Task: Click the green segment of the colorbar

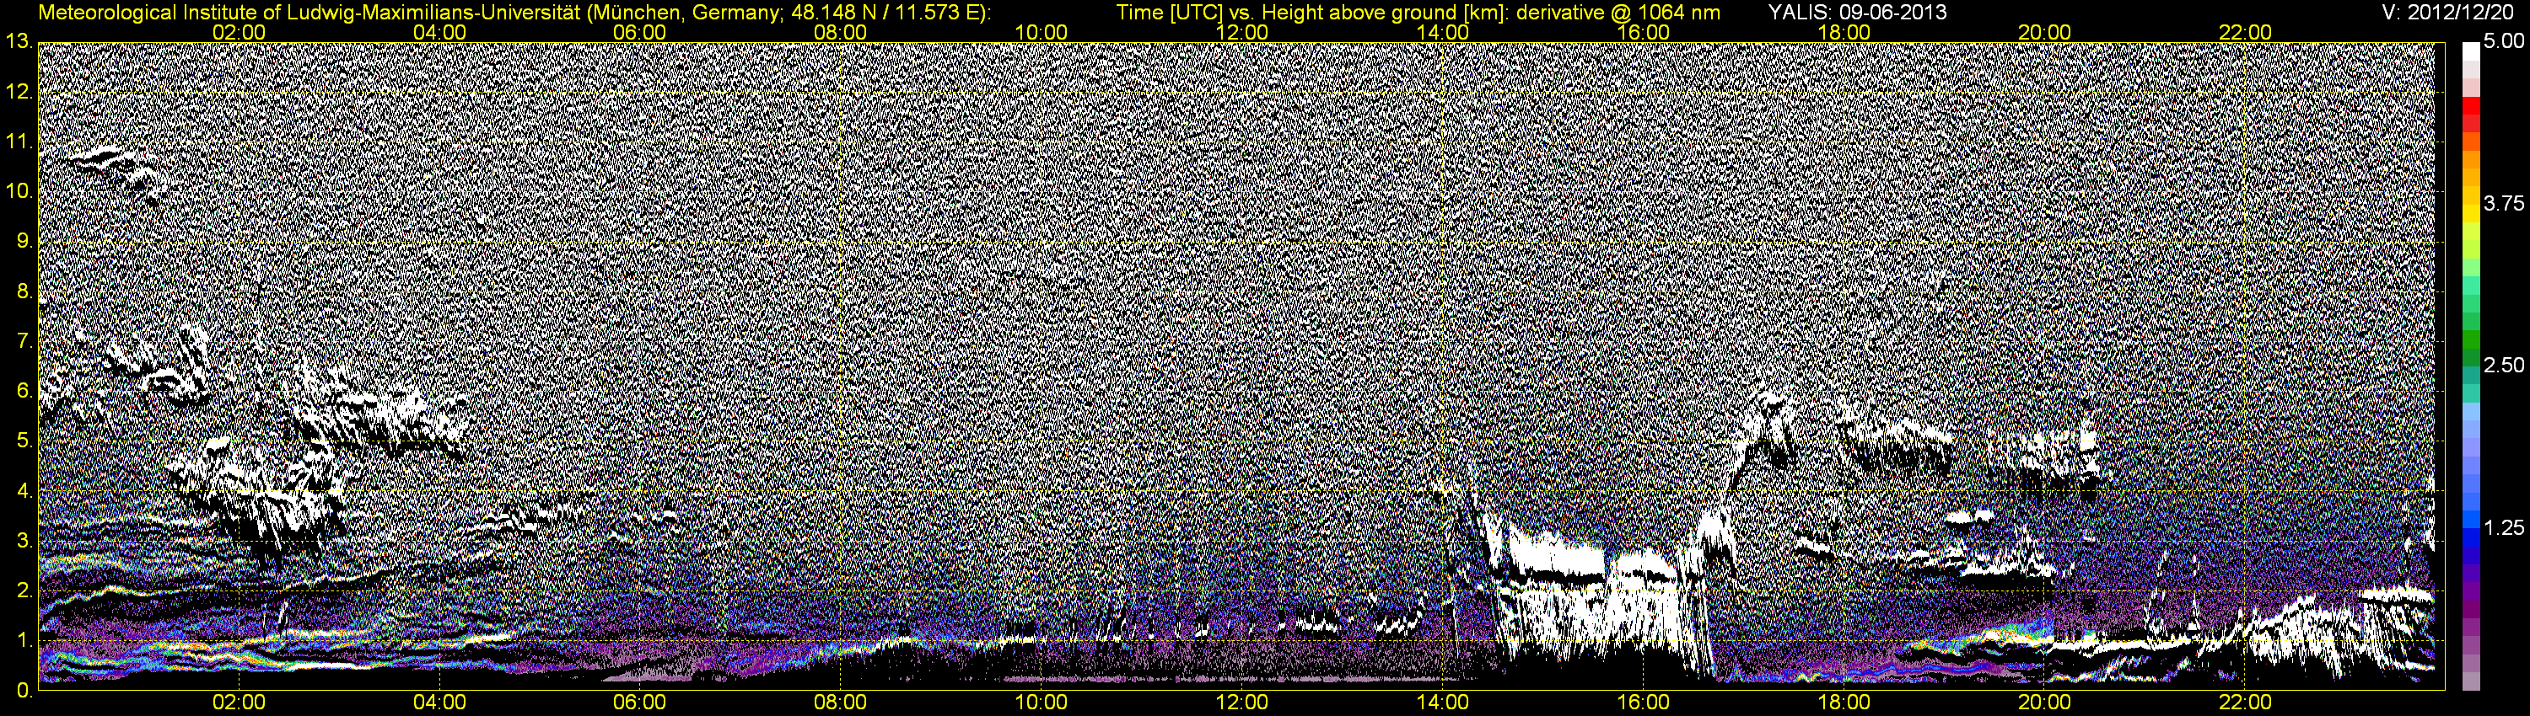Action: tap(2470, 339)
